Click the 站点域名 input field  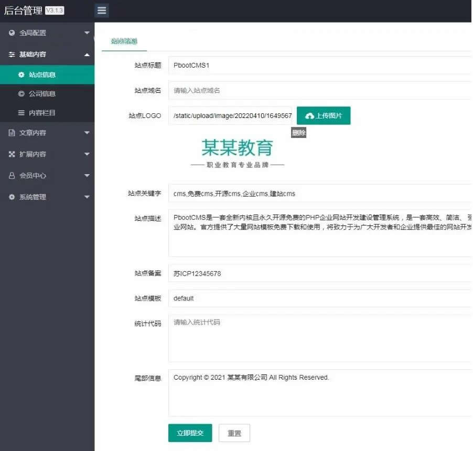pos(320,90)
